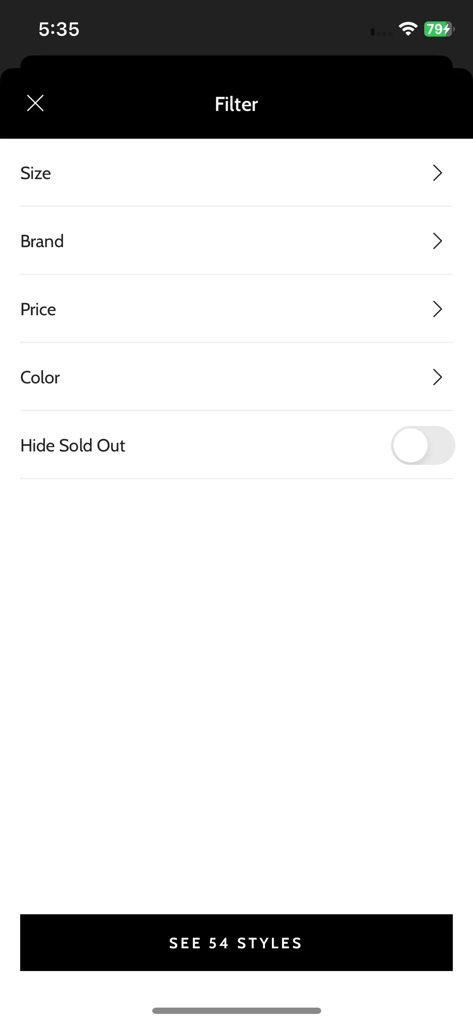This screenshot has width=473, height=1024.
Task: Tap the home indicator bar
Action: [x=236, y=1011]
